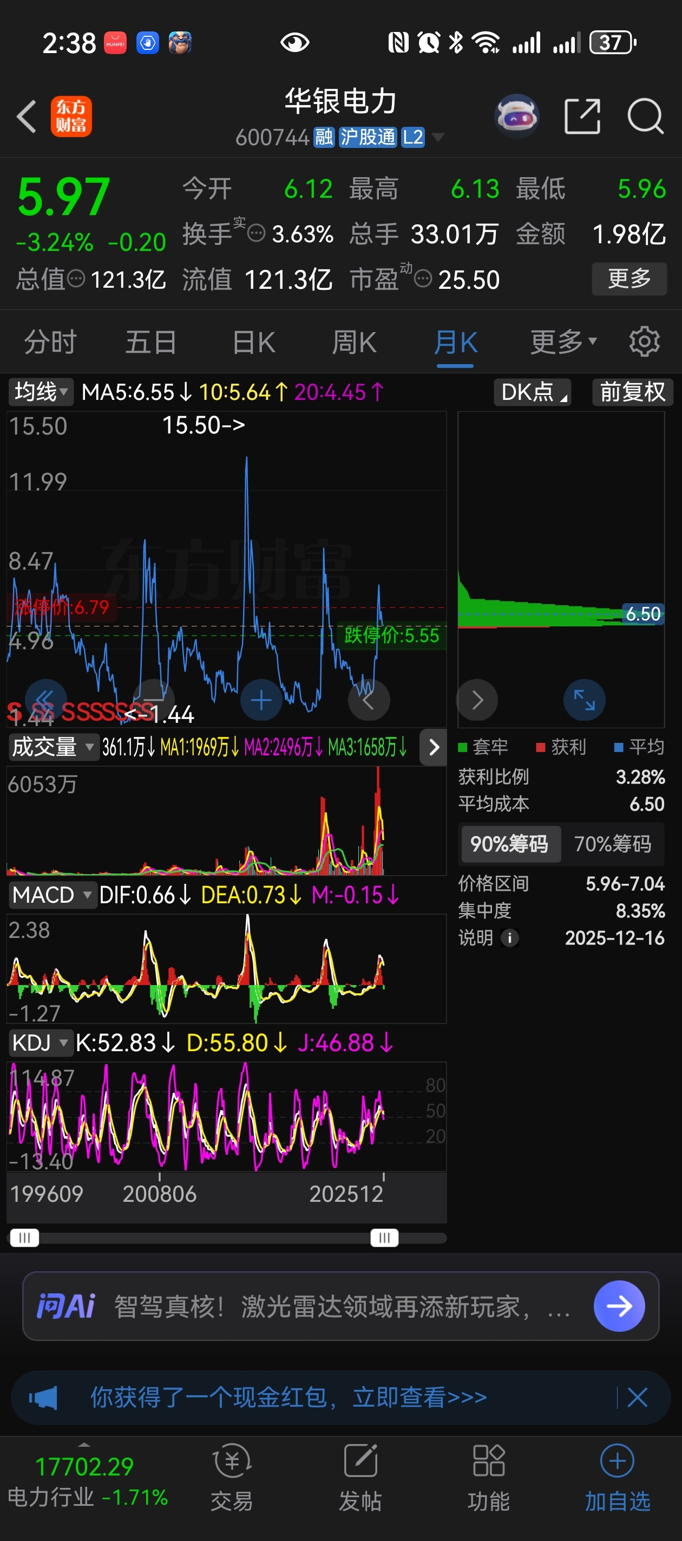Open MACD indicator dropdown

(x=52, y=896)
